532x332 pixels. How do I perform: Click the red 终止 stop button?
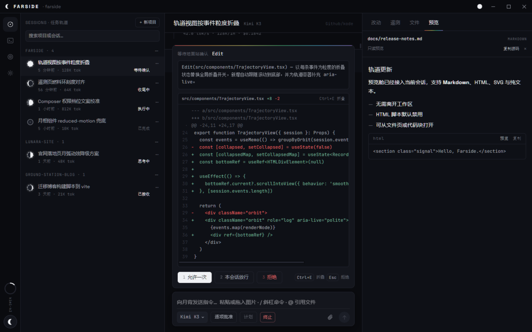tap(268, 317)
